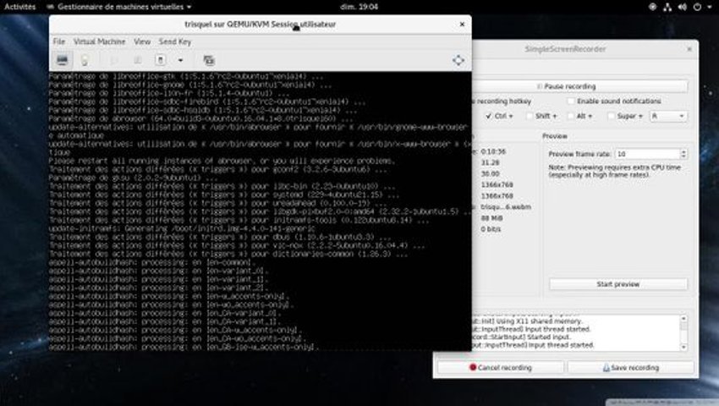
Task: Click the 0:10:36 recording time value
Action: coord(493,151)
